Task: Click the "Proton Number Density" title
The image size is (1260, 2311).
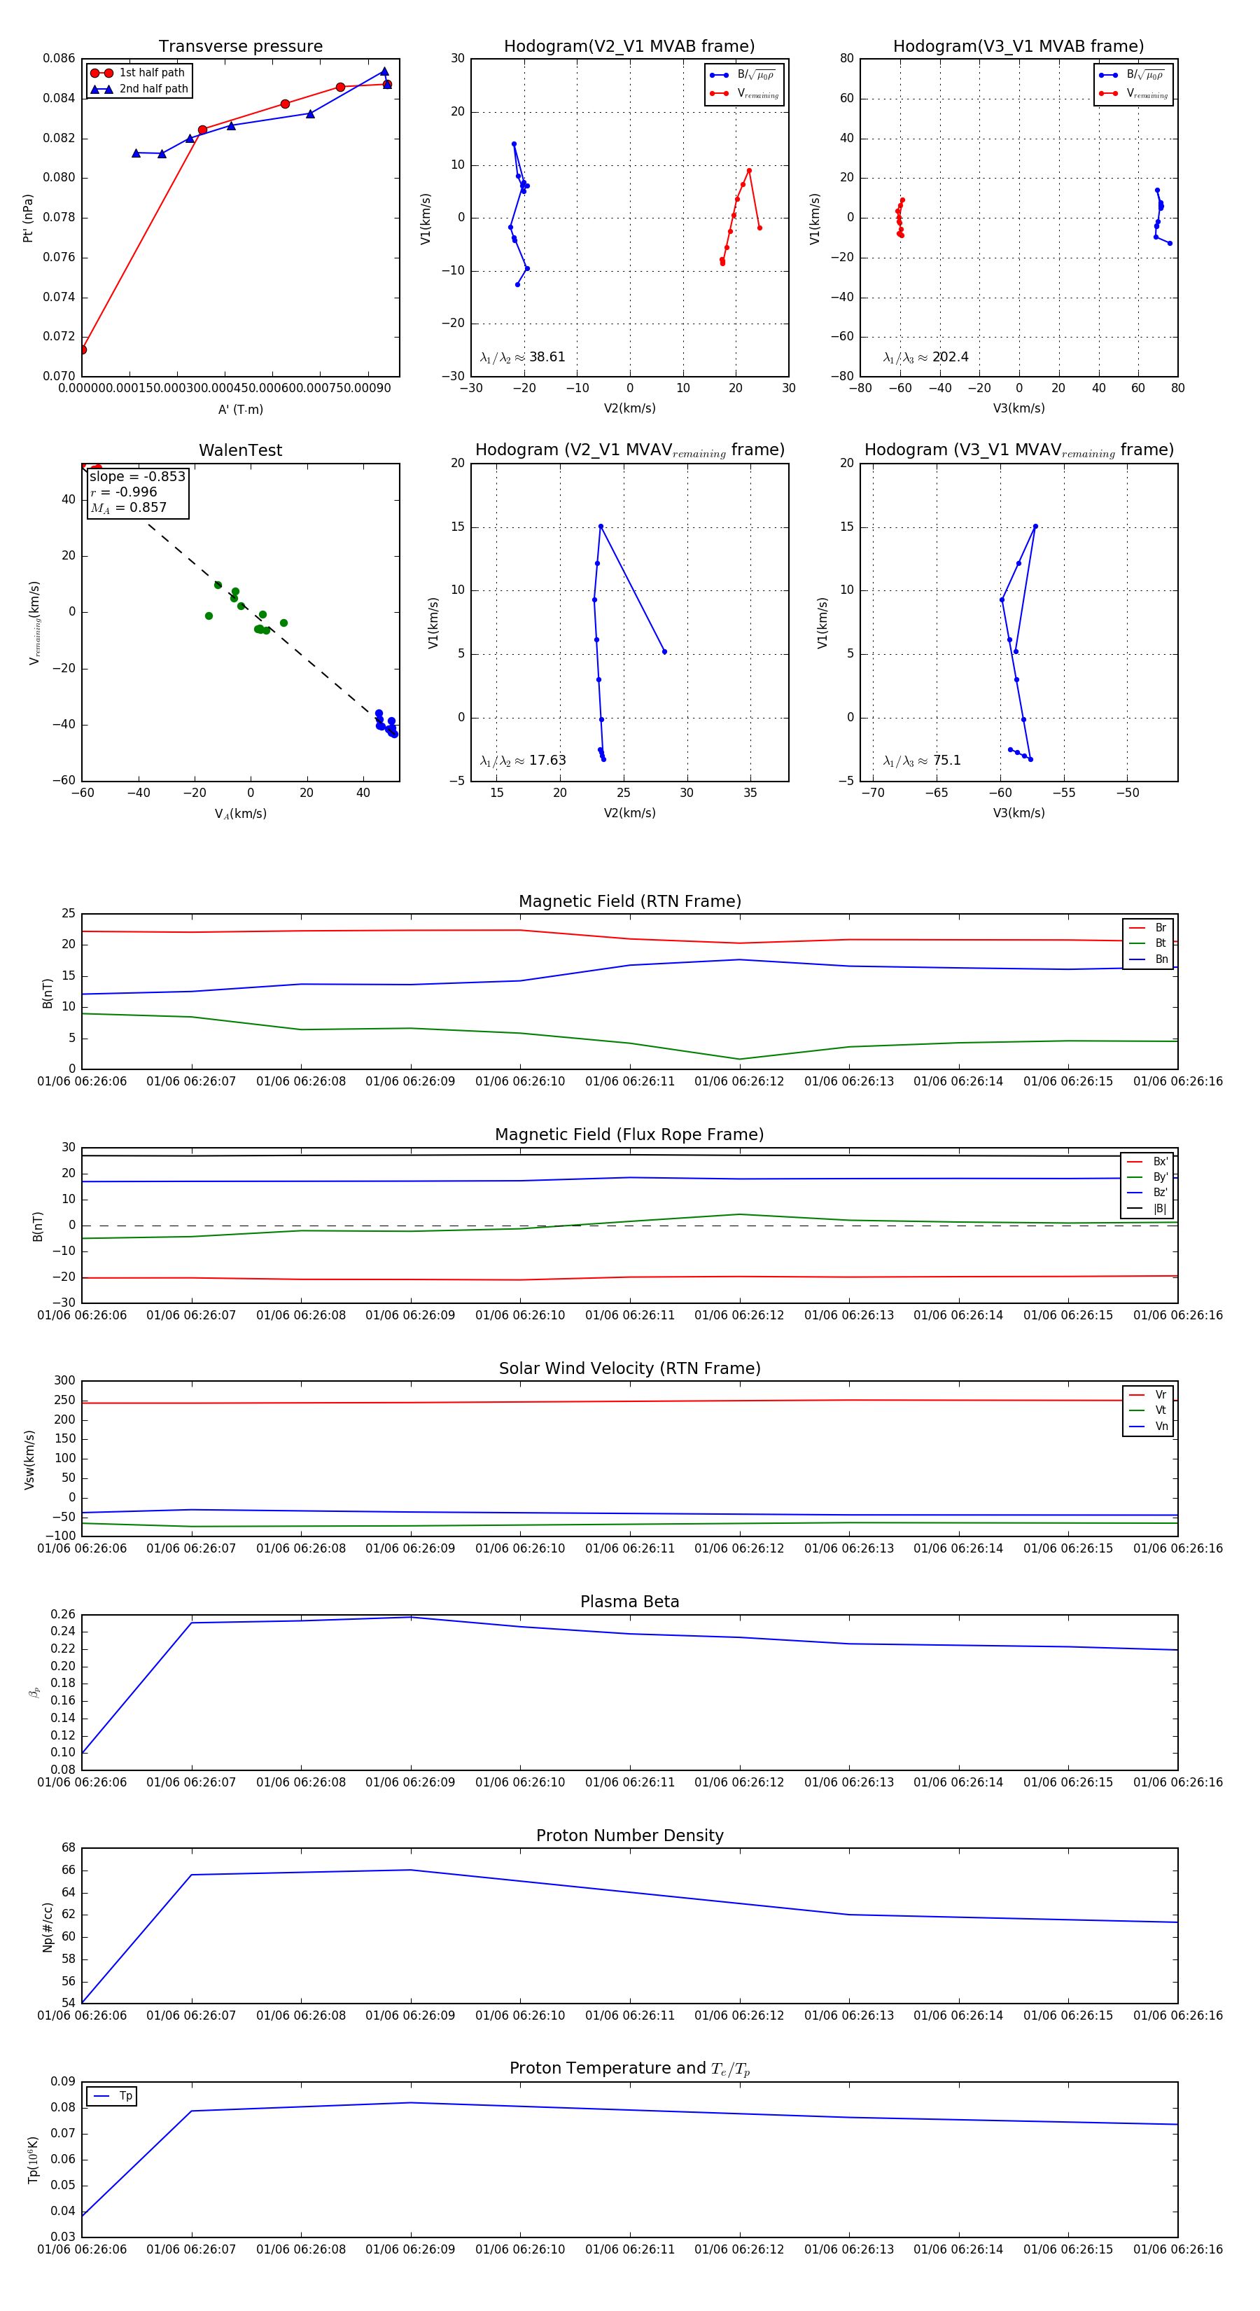Action: pyautogui.click(x=629, y=1835)
